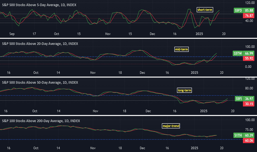Click the green 85.88 price label
This screenshot has height=152, width=257.
pos(249,11)
